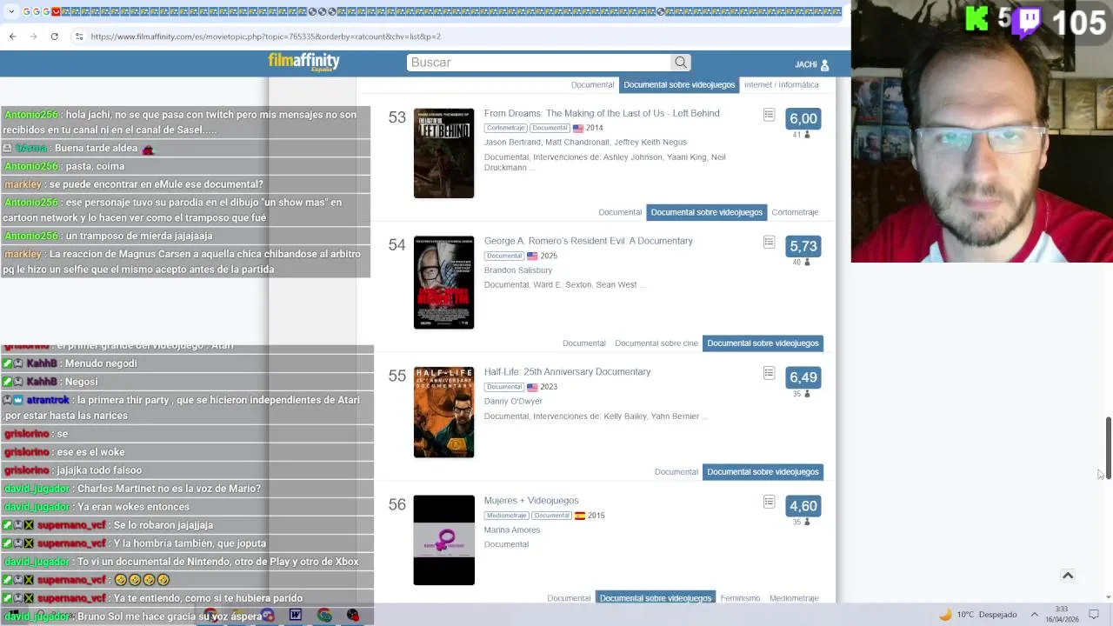Open cast member Kelly Bailey's page
This screenshot has height=626, width=1113.
[625, 416]
